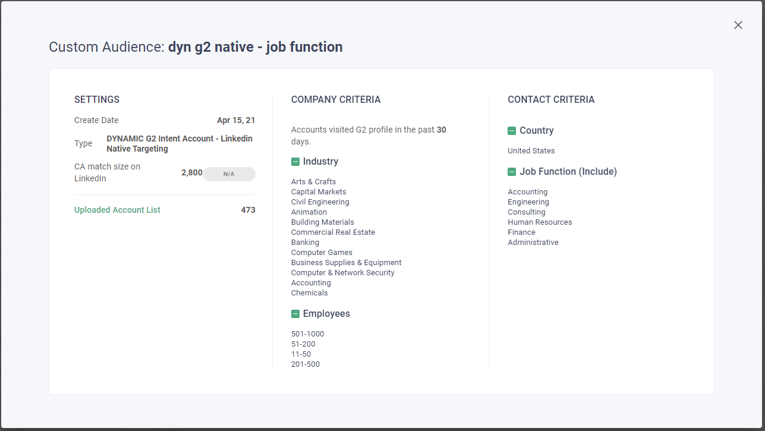Image resolution: width=765 pixels, height=431 pixels.
Task: Select the 501-1000 employees entry
Action: click(307, 334)
